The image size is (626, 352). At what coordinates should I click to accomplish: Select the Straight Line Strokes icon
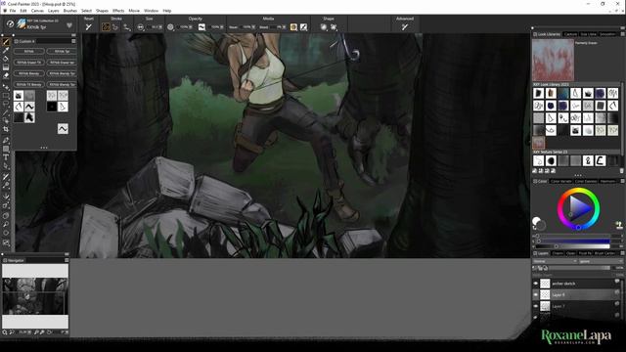pyautogui.click(x=115, y=27)
